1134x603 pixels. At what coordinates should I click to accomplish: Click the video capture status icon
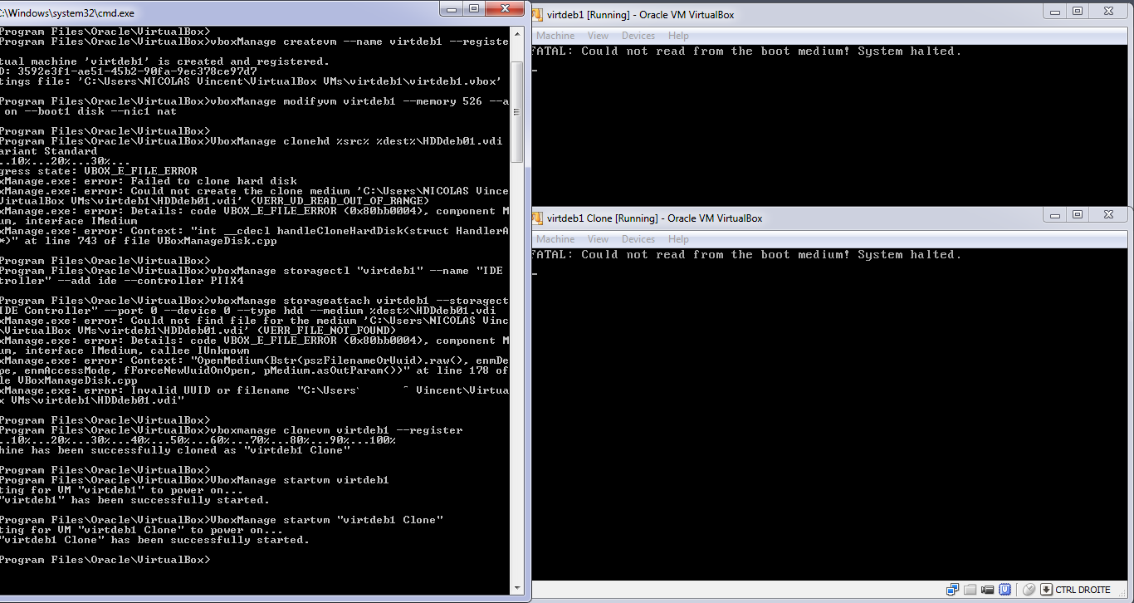coord(988,590)
